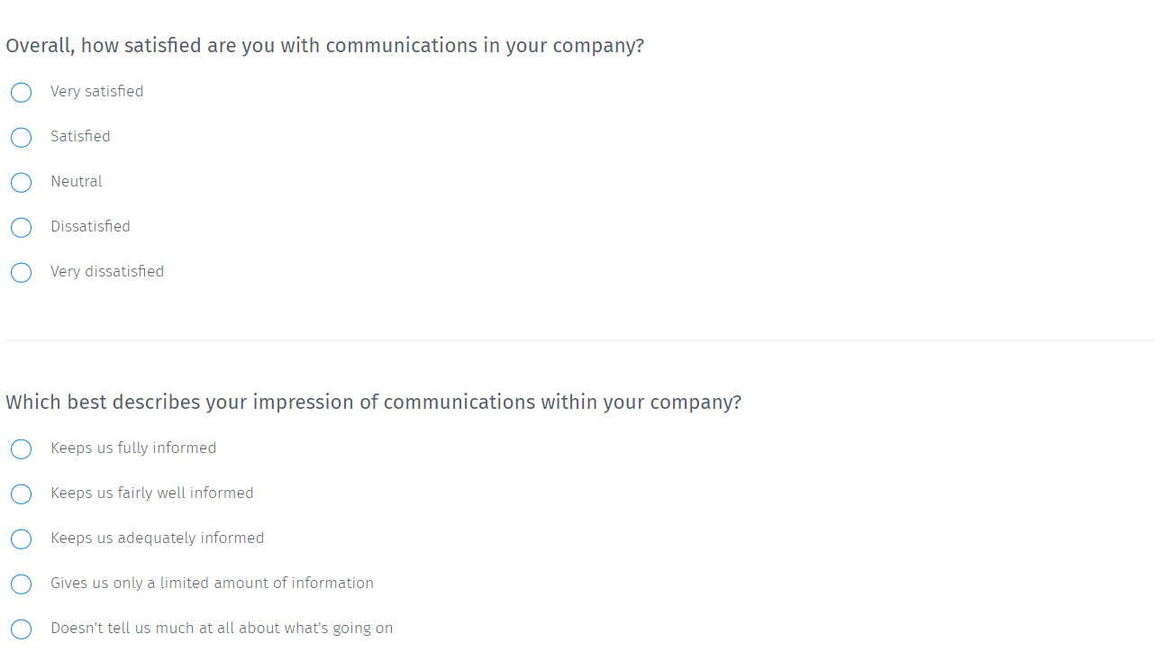Click the 'Neutral' label text

tap(77, 181)
